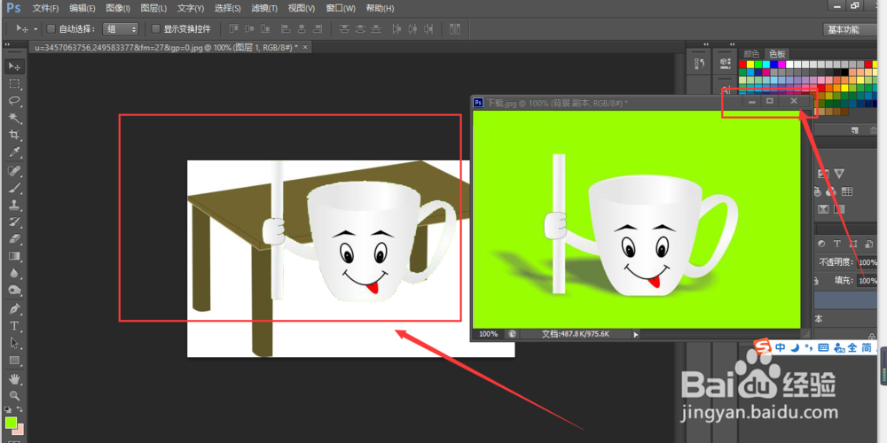
Task: Select the Rectangular Marquee tool
Action: (x=14, y=84)
